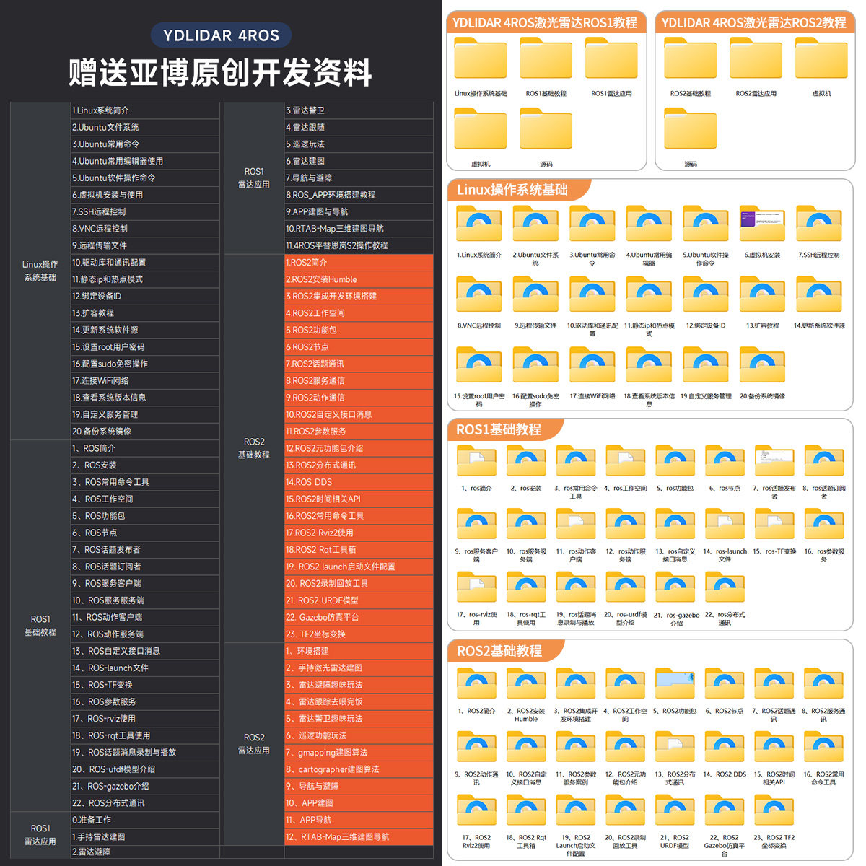Viewport: 866px width, 866px height.
Task: Click the ROS2基础教程 category cell in table
Action: tap(254, 448)
